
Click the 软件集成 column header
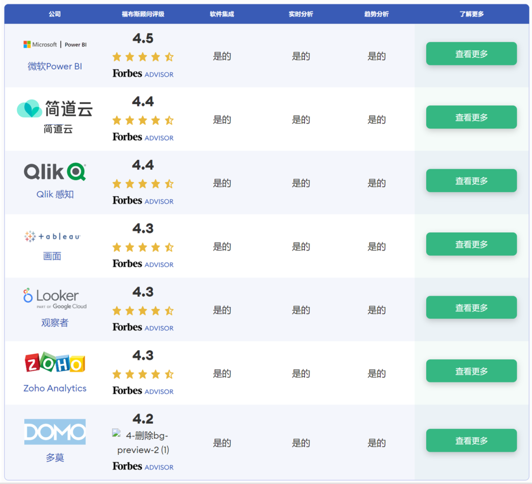coord(222,14)
